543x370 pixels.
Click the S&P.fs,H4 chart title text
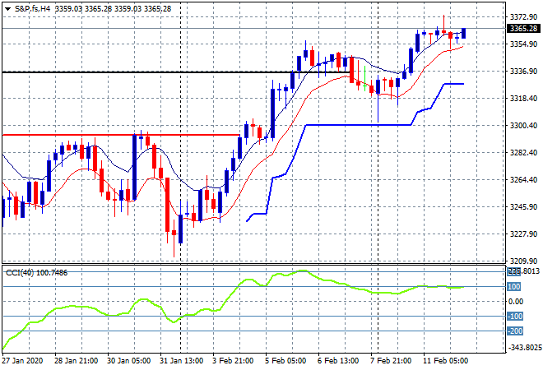33,9
